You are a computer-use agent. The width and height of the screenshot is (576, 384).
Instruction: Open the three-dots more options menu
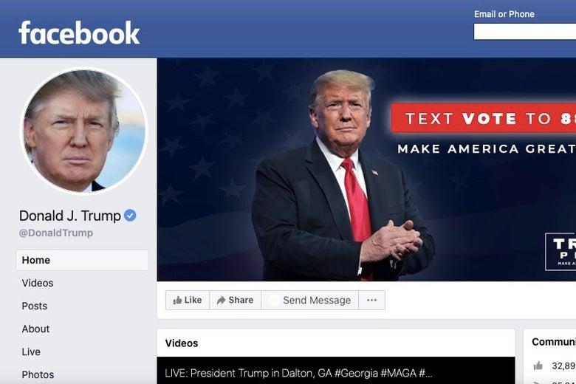coord(371,301)
